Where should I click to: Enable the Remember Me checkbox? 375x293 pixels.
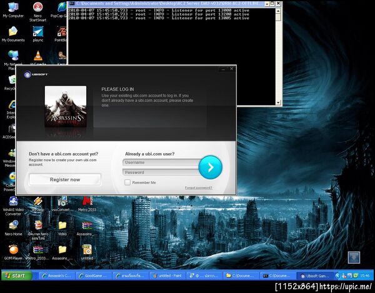pyautogui.click(x=127, y=182)
